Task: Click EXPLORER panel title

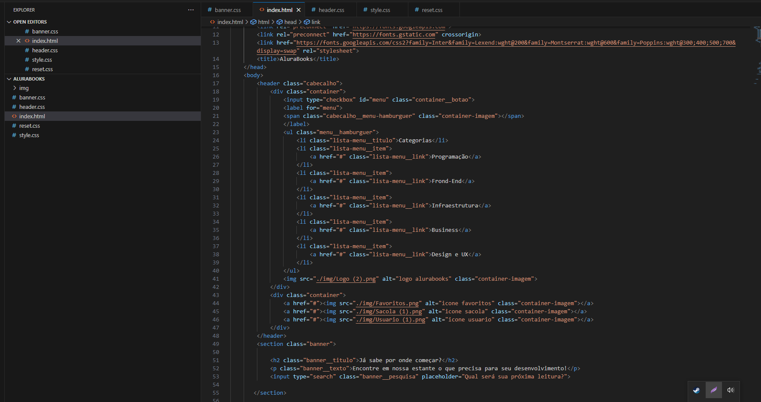Action: coord(24,10)
